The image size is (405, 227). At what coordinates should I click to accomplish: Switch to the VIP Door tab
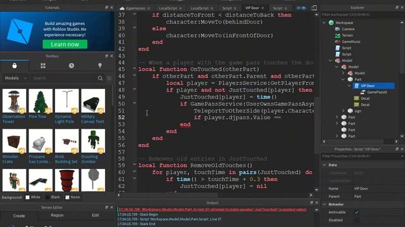[252, 8]
